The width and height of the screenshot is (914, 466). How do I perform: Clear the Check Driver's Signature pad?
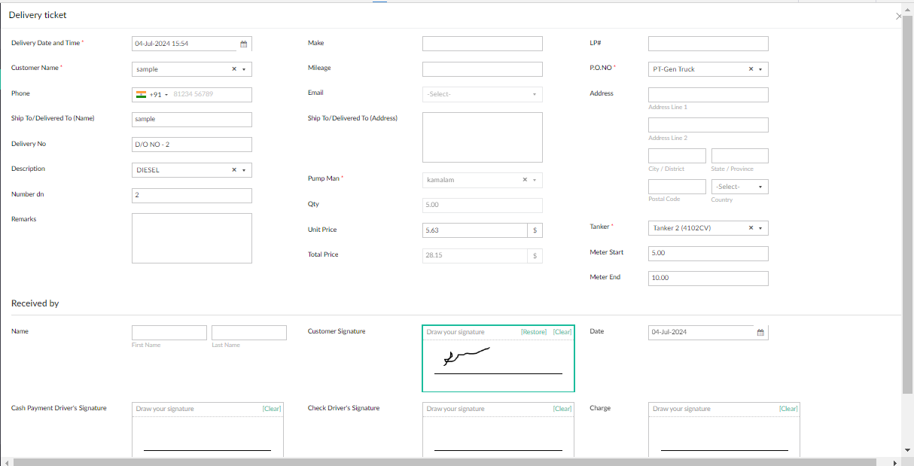coord(562,408)
